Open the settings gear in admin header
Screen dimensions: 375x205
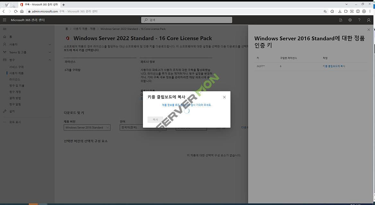point(350,20)
